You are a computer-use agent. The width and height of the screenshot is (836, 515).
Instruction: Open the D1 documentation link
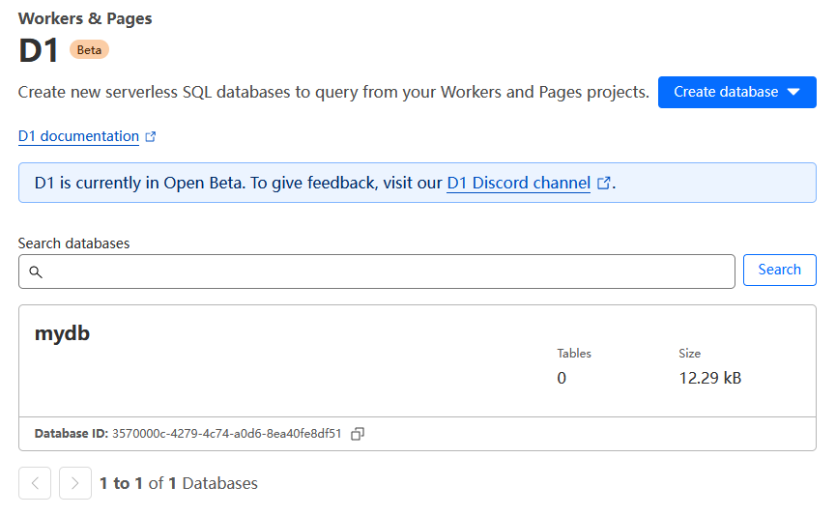coord(78,136)
